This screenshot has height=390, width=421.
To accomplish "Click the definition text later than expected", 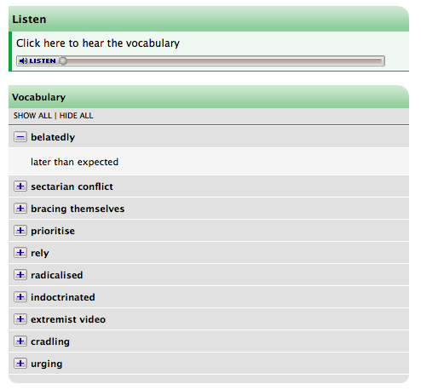I will coord(74,162).
